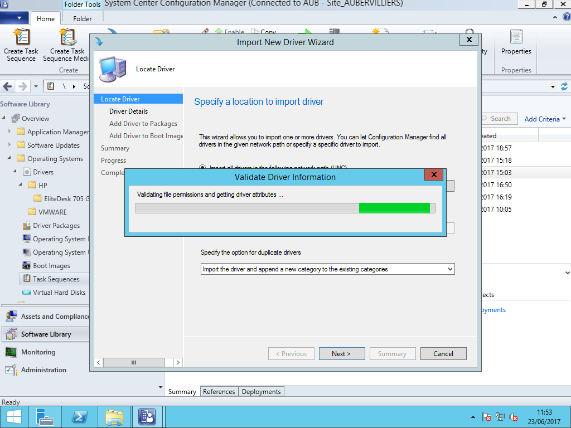Image resolution: width=571 pixels, height=428 pixels.
Task: Open the References details tab
Action: click(x=219, y=392)
